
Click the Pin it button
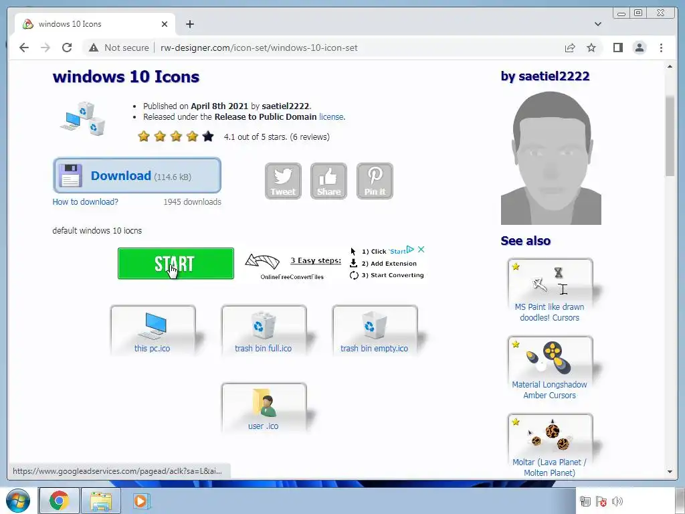click(x=375, y=181)
